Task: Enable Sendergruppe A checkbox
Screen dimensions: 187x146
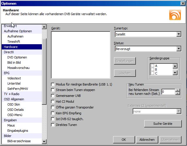Action: pos(152,66)
